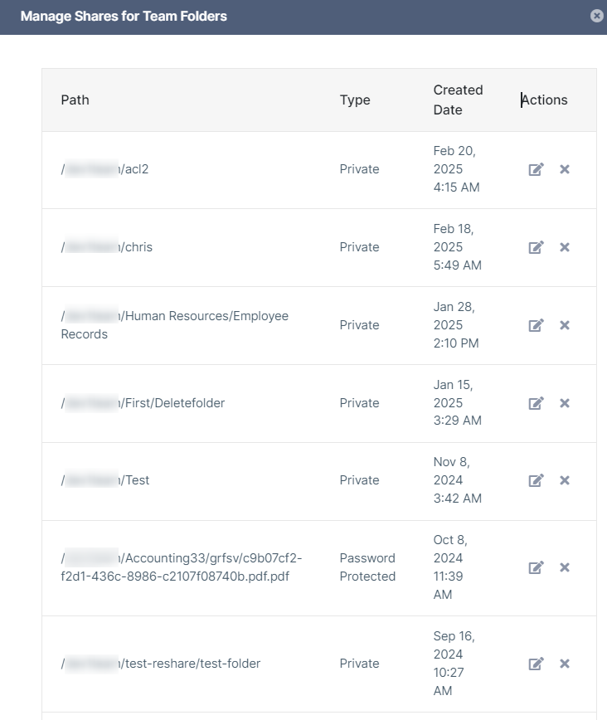Screen dimensions: 607x720
Task: Edit the password protected PDF share
Action: click(537, 567)
